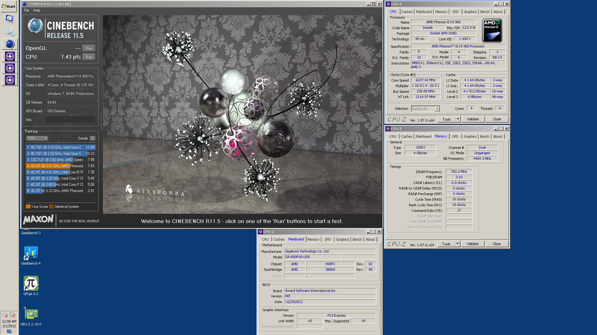Click the gear icon in the taskbar

coord(10,31)
